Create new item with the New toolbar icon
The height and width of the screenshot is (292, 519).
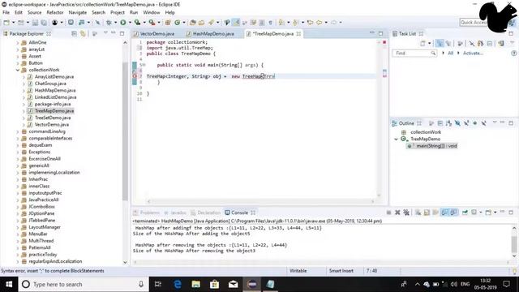point(6,23)
